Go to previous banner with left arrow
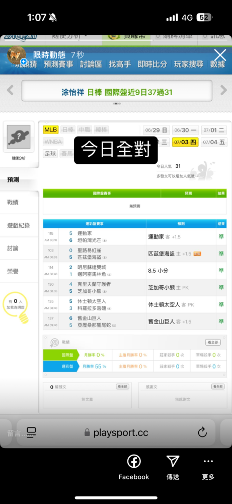The height and width of the screenshot is (504, 232). coord(10,90)
